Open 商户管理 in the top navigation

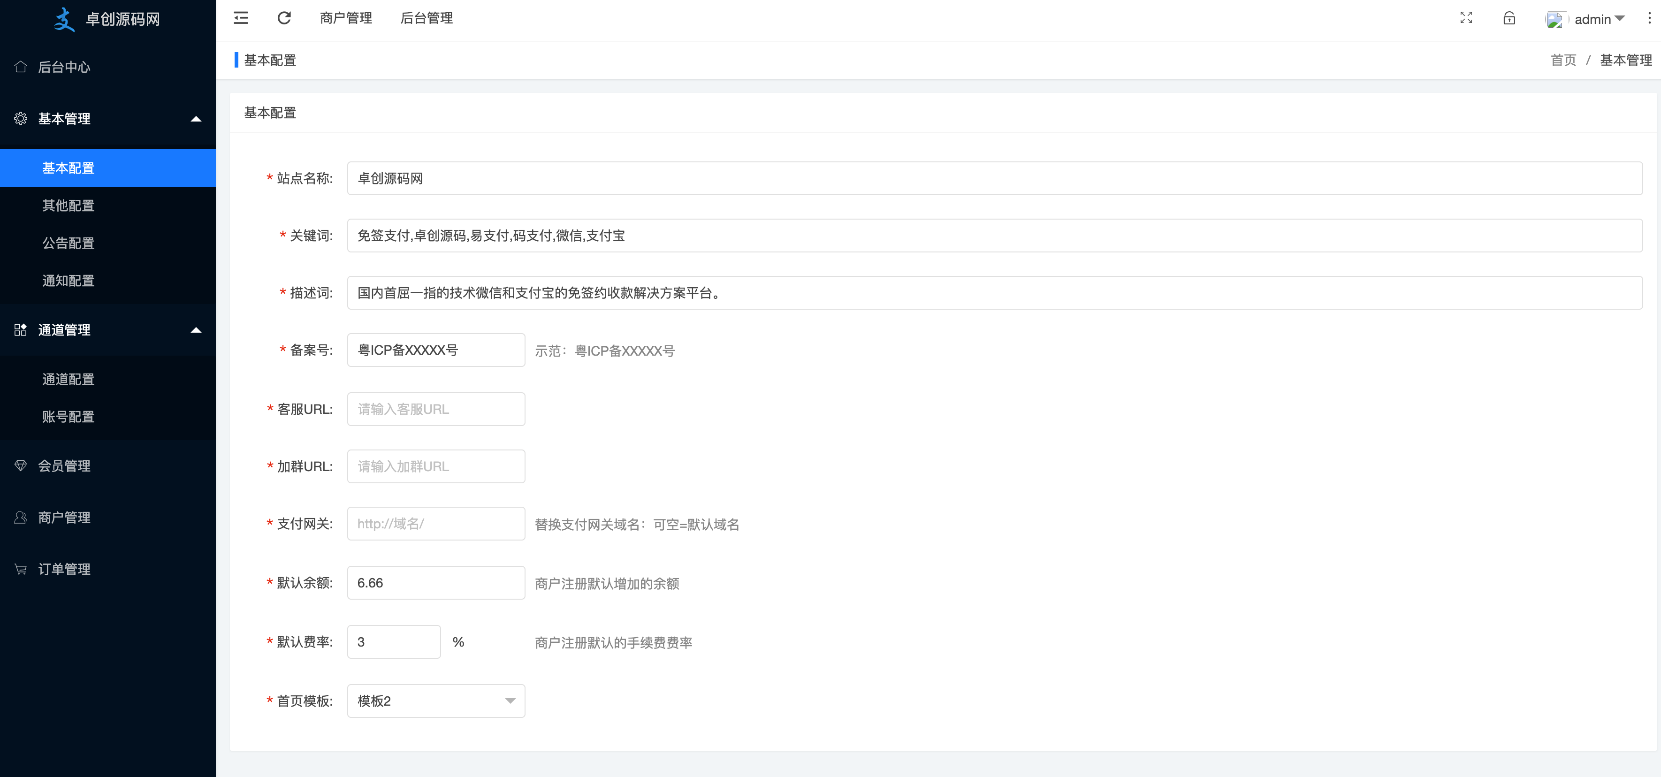point(346,18)
